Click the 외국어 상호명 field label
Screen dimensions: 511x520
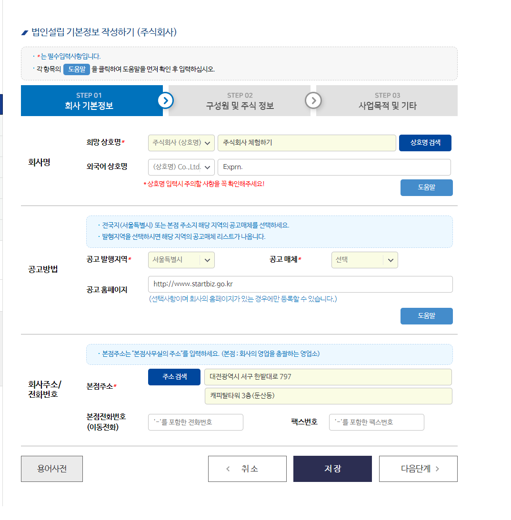(x=107, y=167)
